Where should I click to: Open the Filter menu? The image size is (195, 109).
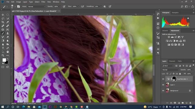point(43,2)
